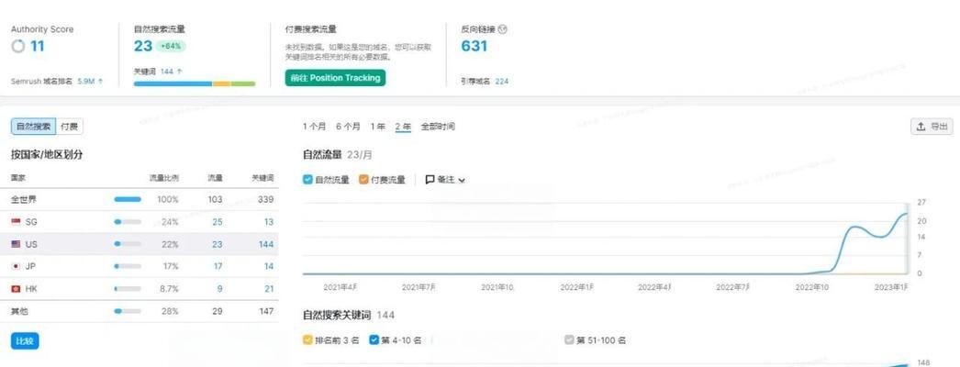960x367 pixels.
Task: Open JP traffic value 17
Action: point(218,266)
